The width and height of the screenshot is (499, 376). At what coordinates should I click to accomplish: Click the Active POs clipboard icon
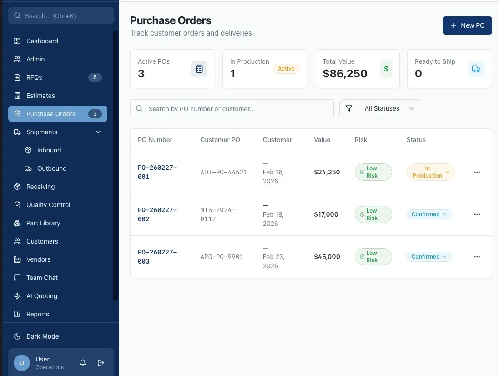(199, 69)
